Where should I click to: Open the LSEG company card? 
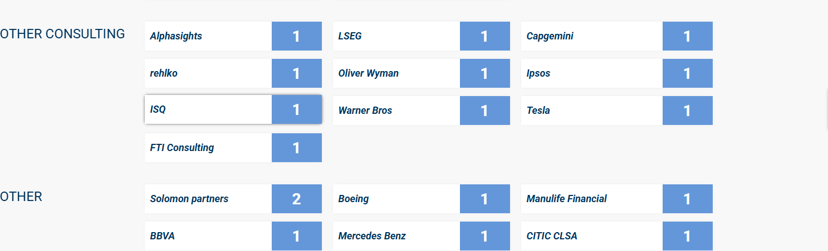pos(396,36)
